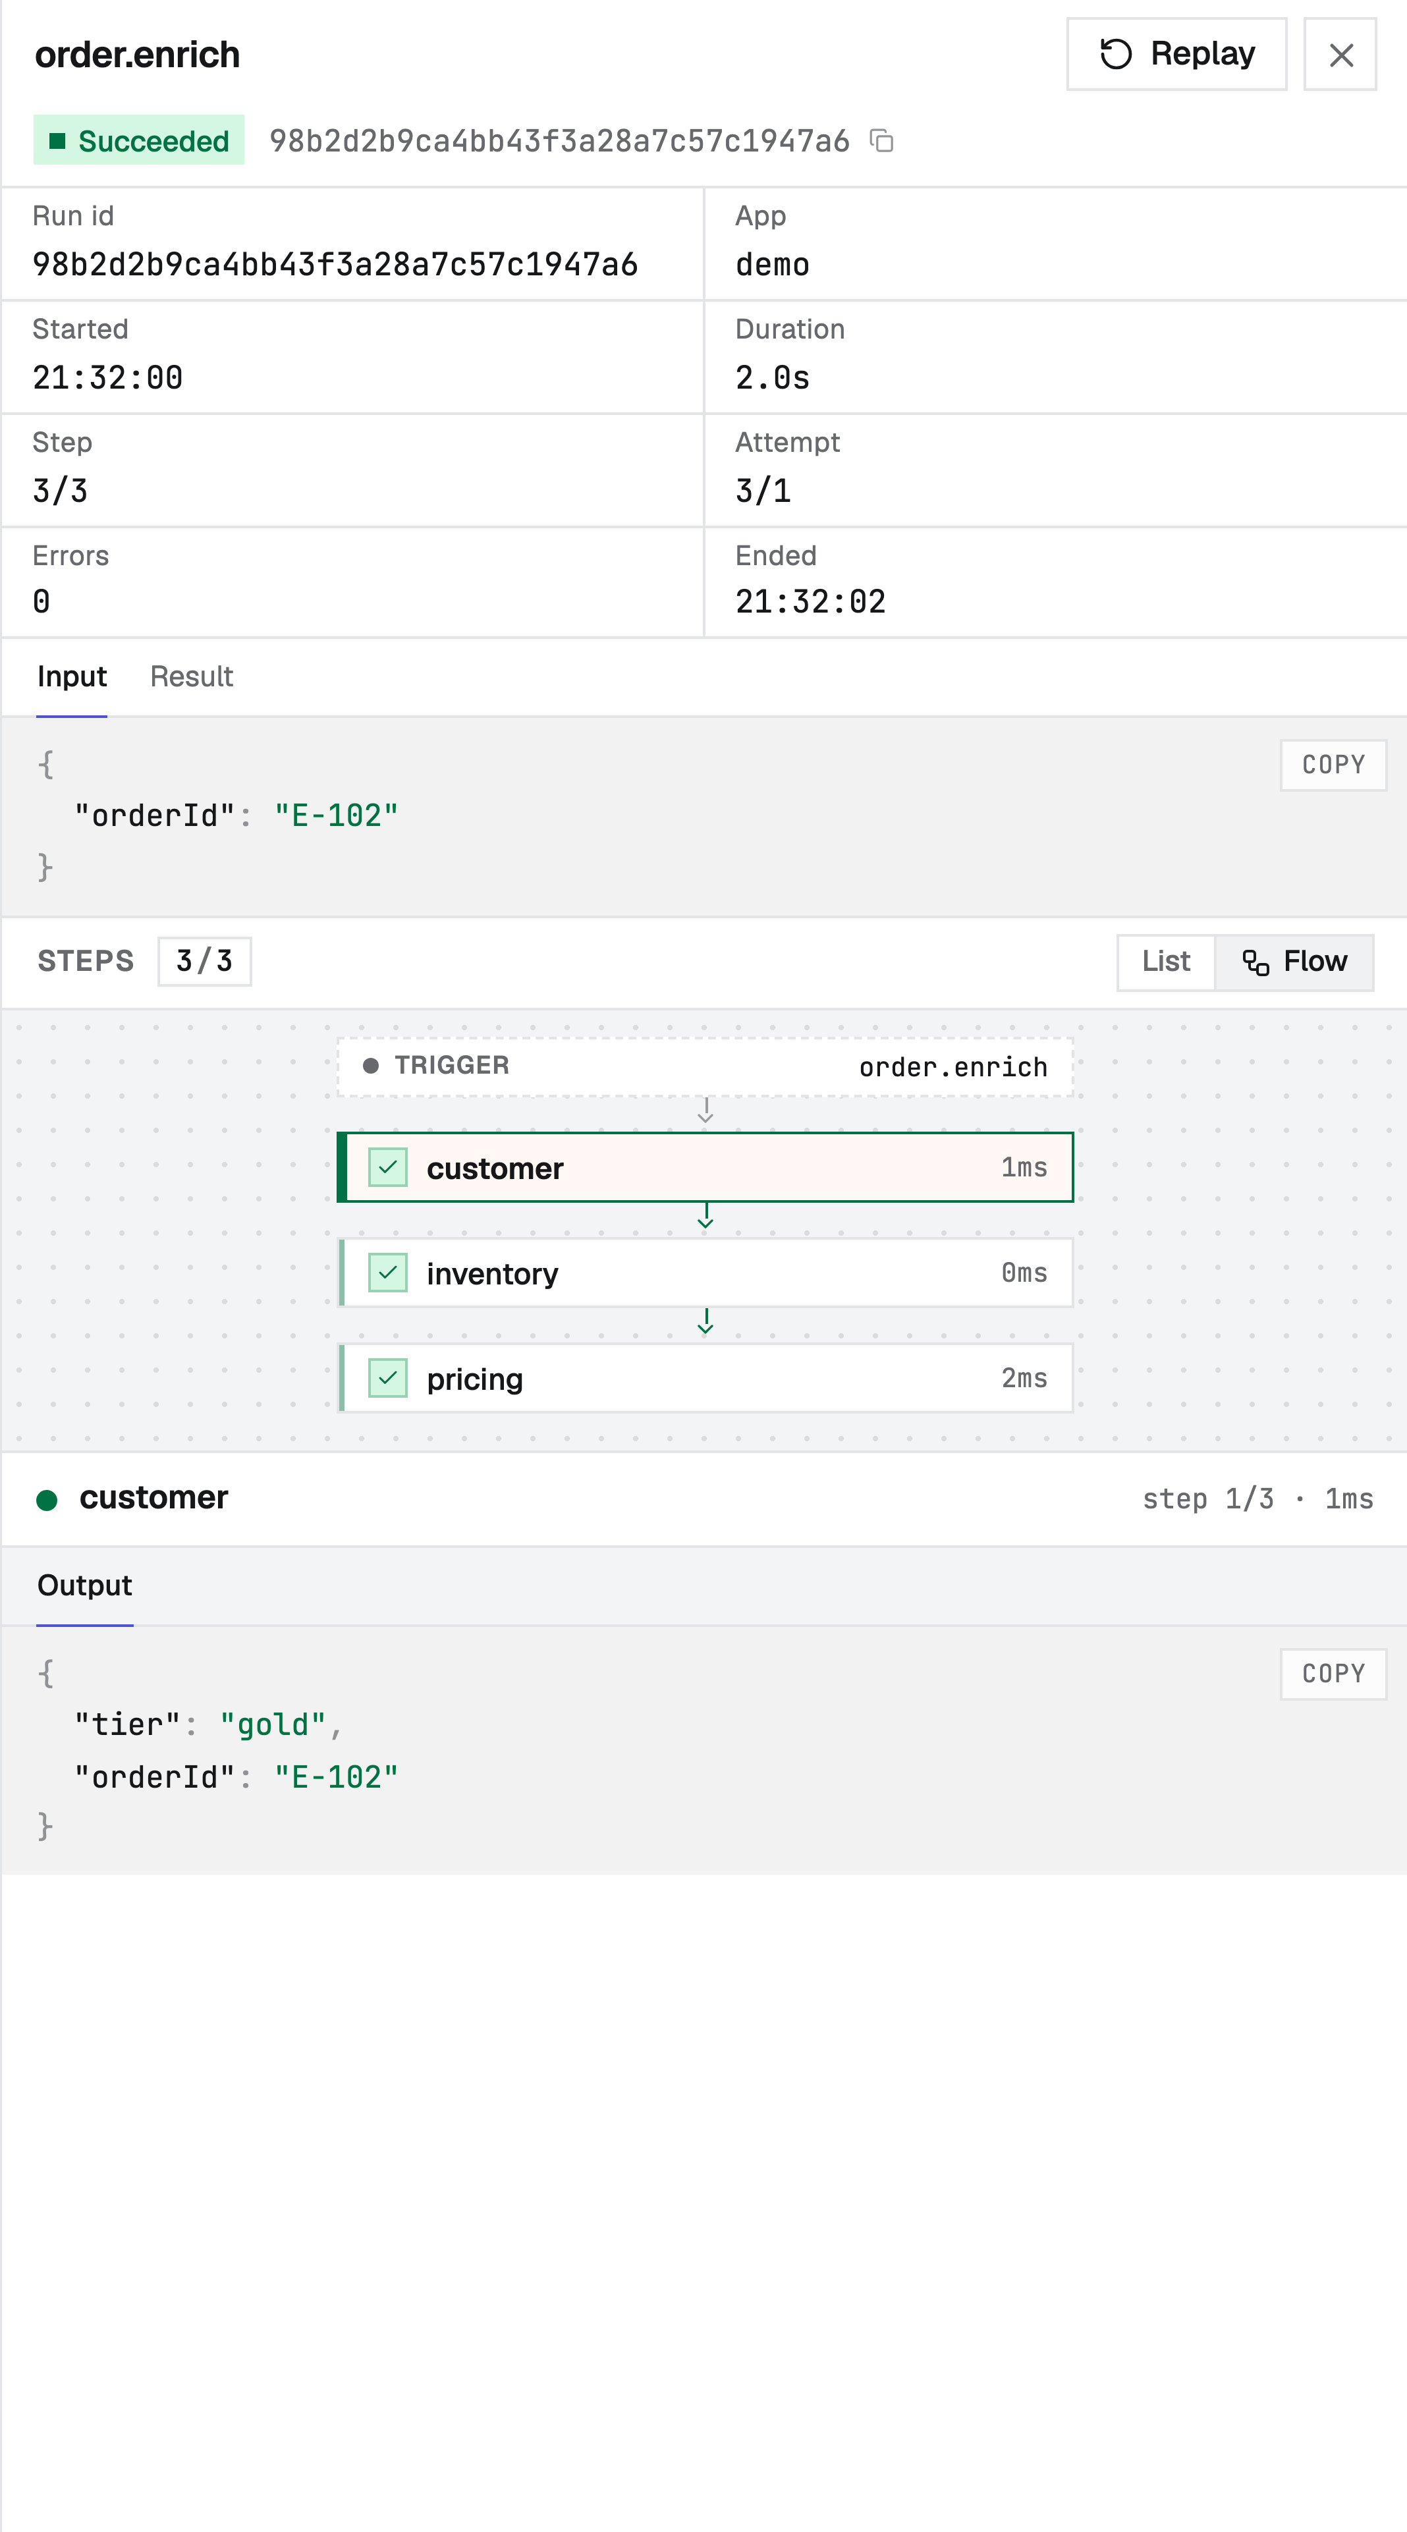
Task: Select the inventory step node
Action: (705, 1273)
